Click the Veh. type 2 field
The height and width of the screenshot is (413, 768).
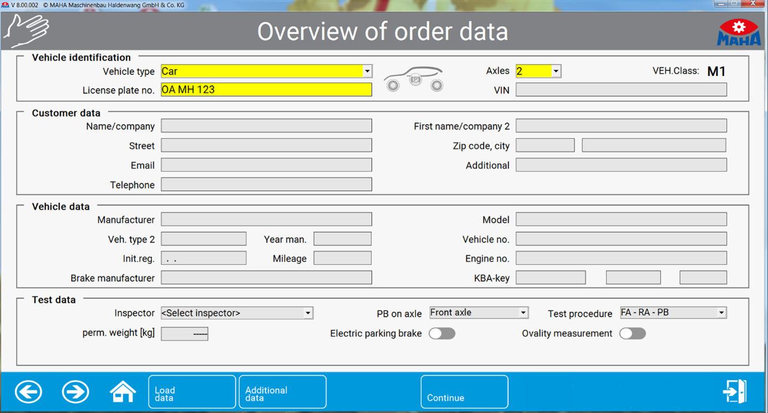tap(203, 239)
